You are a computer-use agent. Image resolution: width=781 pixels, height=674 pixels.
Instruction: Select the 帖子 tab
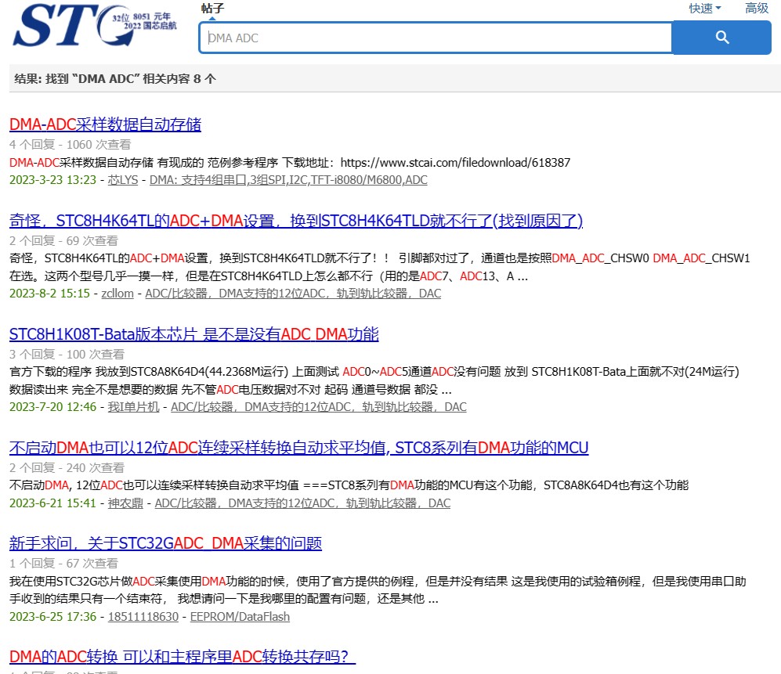[212, 9]
